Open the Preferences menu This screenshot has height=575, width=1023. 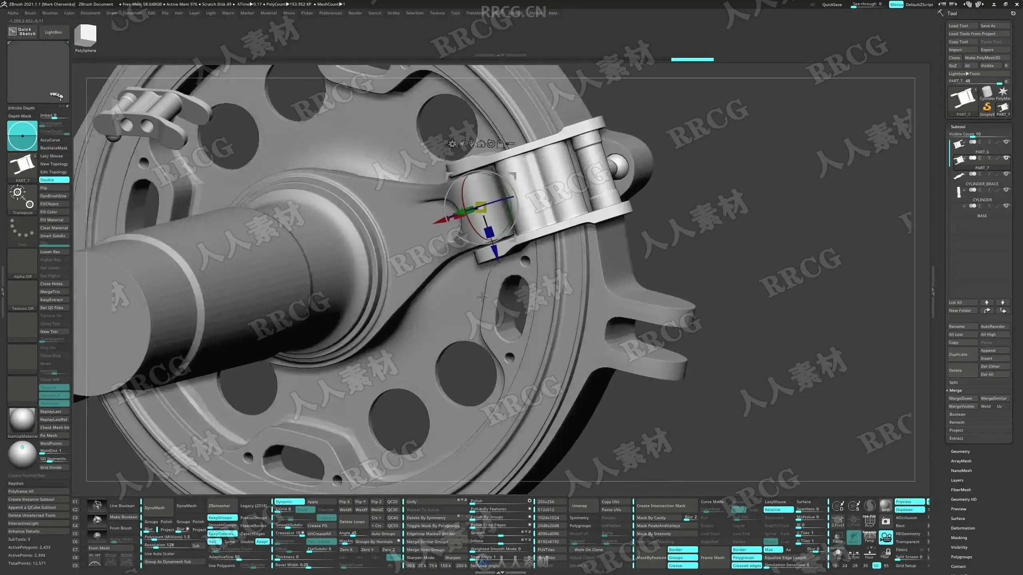point(330,13)
